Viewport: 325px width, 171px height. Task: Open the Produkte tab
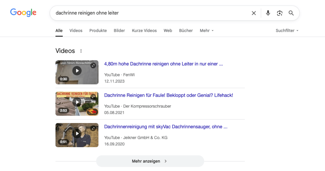(98, 31)
